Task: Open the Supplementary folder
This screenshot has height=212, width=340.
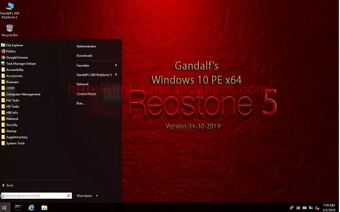Action: (15, 137)
